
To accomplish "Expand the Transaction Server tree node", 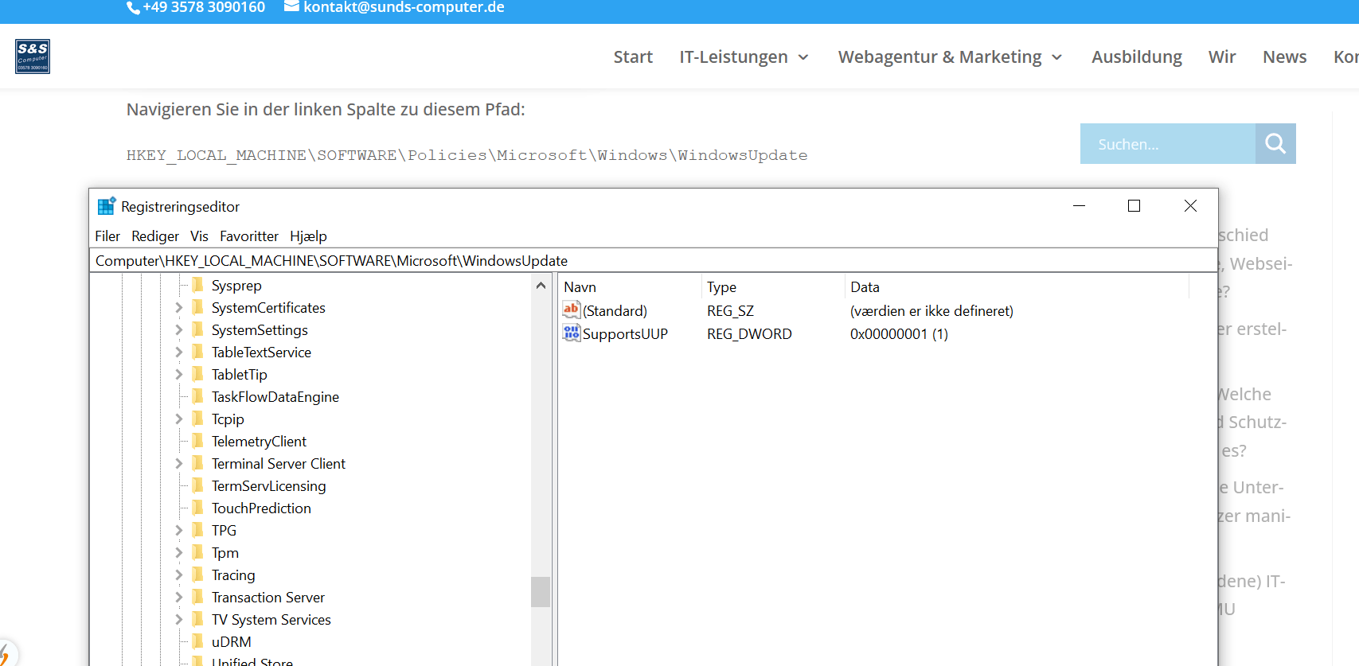I will 178,597.
